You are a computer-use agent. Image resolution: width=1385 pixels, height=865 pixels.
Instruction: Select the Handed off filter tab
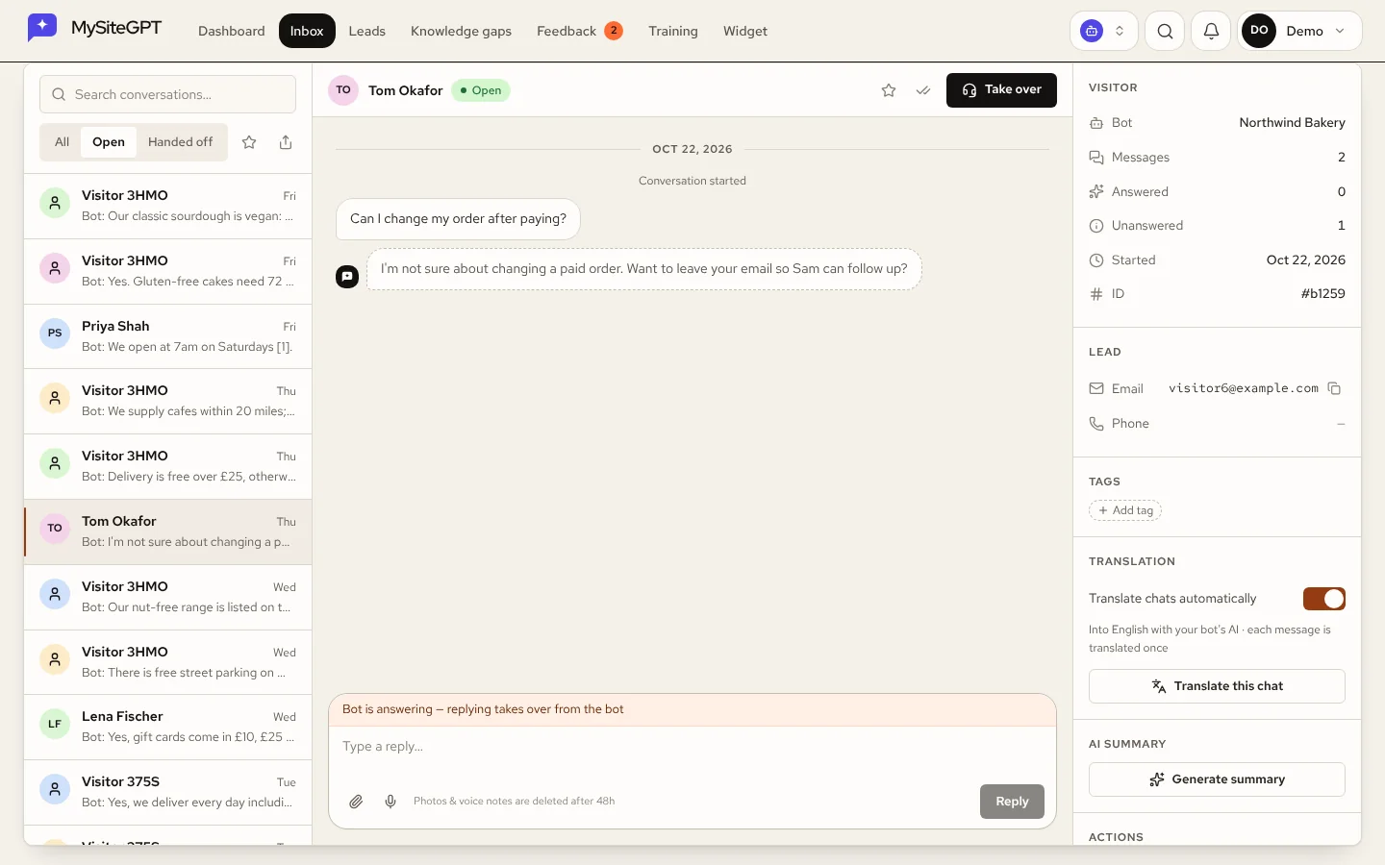[x=181, y=142]
